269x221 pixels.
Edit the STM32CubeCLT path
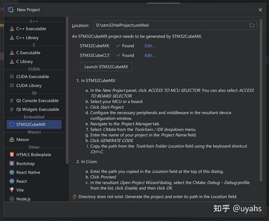point(150,55)
